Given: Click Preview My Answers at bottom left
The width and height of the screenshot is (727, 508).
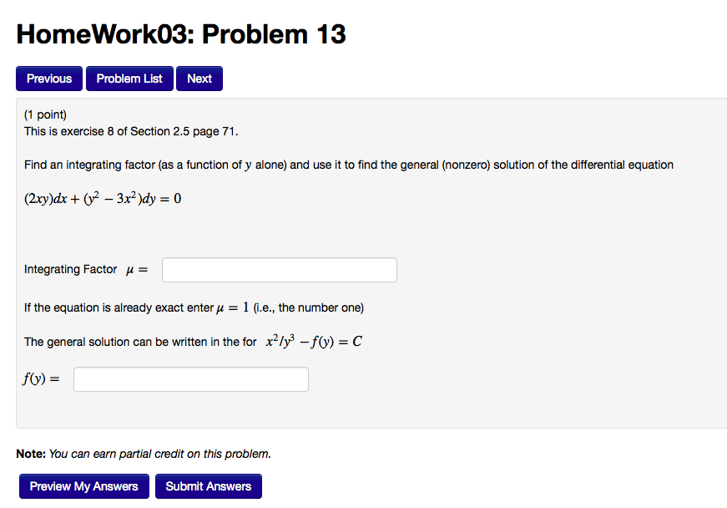Looking at the screenshot, I should click(x=83, y=485).
